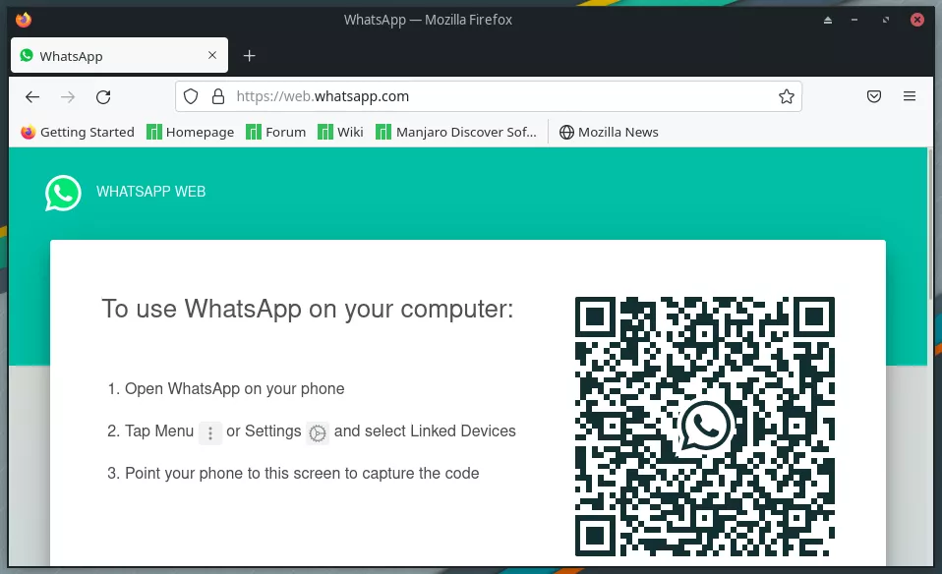Image resolution: width=942 pixels, height=574 pixels.
Task: Open Manjaro Discover Software bookmark
Action: [456, 132]
